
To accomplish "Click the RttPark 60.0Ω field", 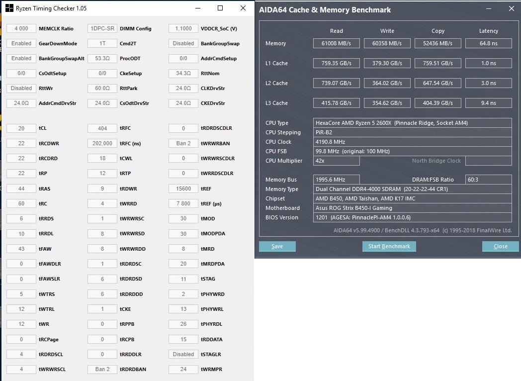I will pos(102,89).
